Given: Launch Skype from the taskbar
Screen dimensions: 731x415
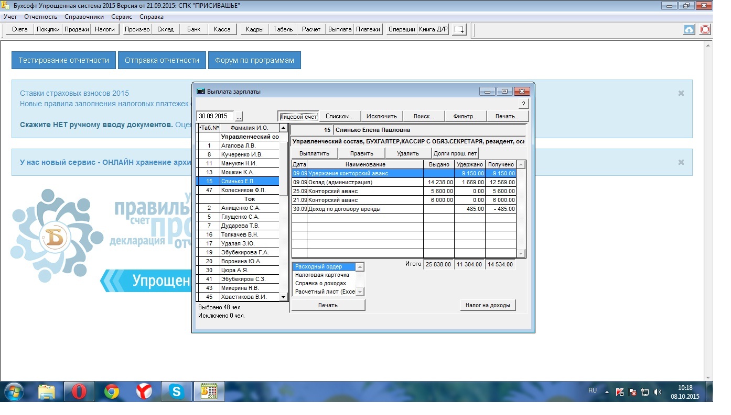Looking at the screenshot, I should point(176,391).
